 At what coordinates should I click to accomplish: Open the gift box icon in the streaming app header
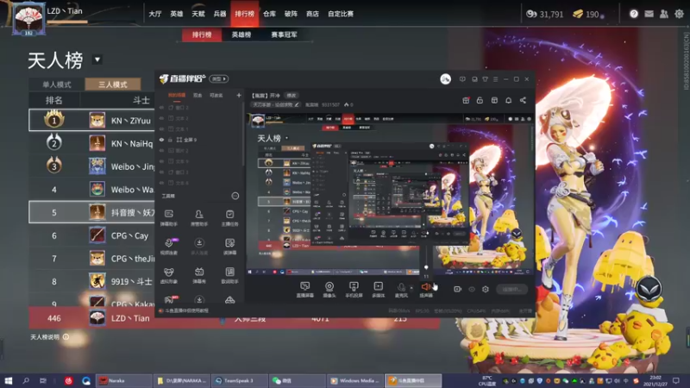(x=466, y=100)
